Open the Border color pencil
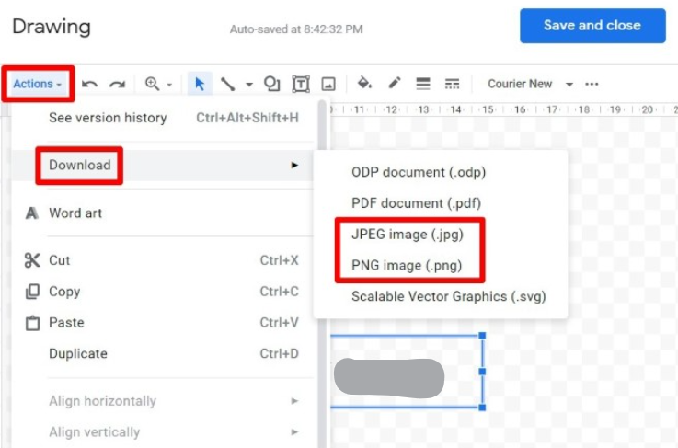 (x=395, y=83)
